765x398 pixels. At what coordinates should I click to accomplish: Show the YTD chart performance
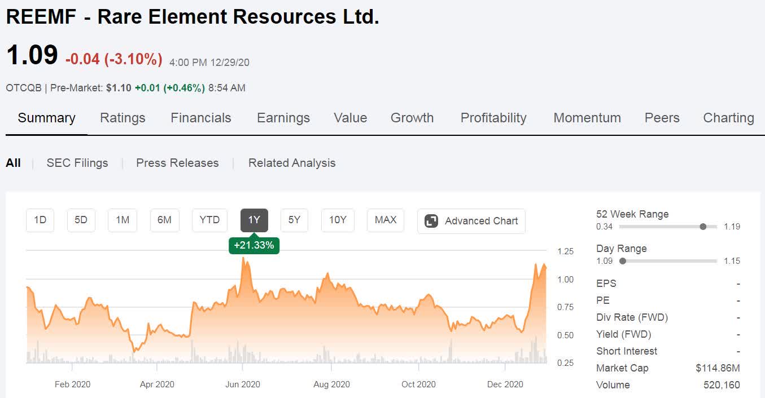coord(209,220)
